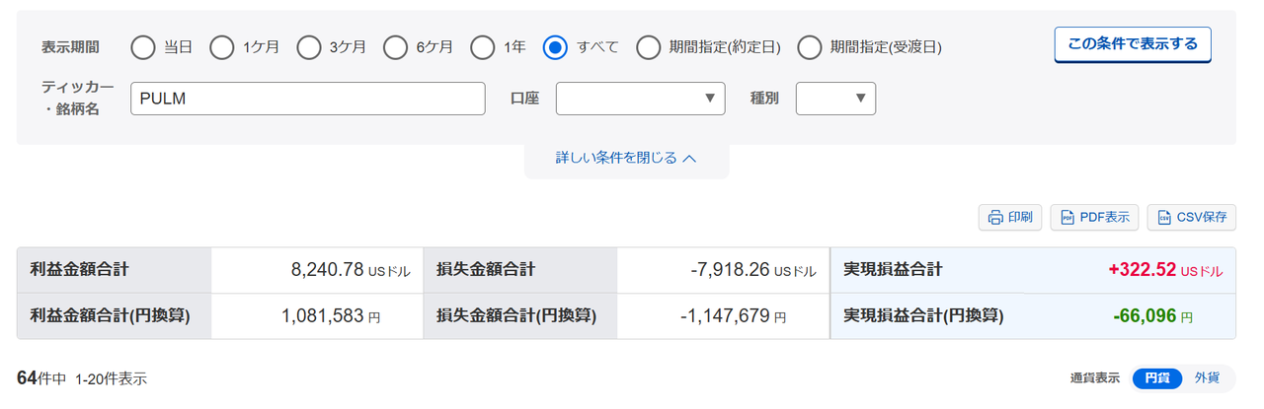Select the 3ケ月 period radio button
Screen dimensions: 1264x409
click(309, 46)
